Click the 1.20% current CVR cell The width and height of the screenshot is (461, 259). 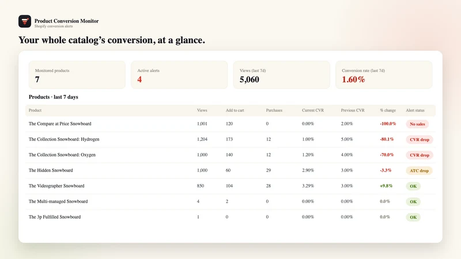[x=308, y=155]
